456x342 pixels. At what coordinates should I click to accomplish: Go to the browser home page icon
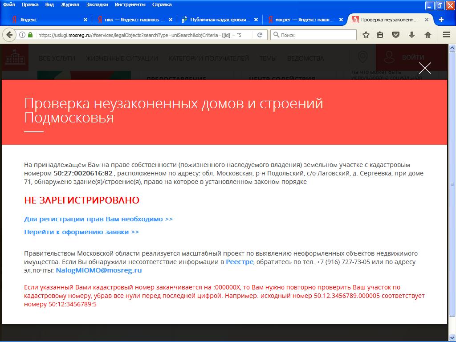(427, 35)
